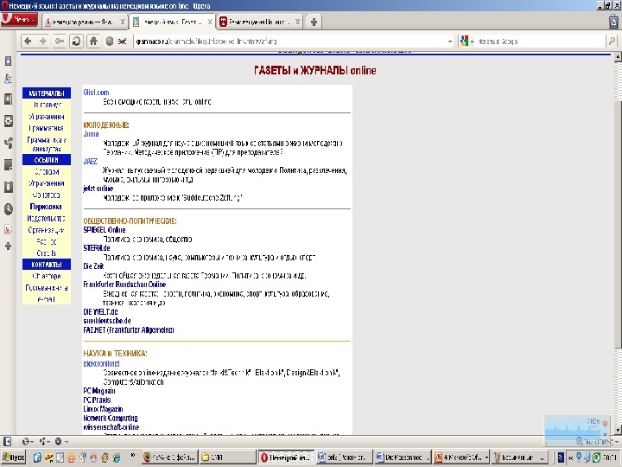Click the magnifier search button
This screenshot has height=467, width=622.
612,41
